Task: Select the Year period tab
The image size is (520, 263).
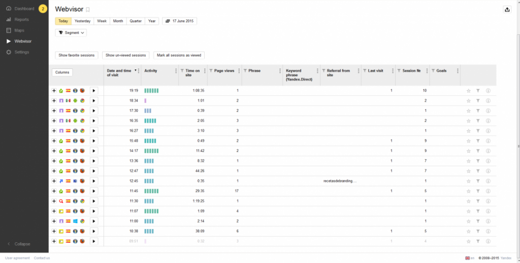Action: click(152, 21)
